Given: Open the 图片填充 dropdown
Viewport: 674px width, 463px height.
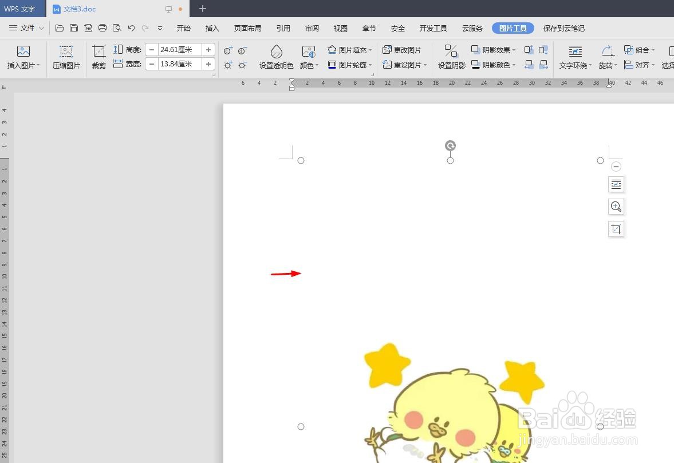Looking at the screenshot, I should click(x=349, y=50).
